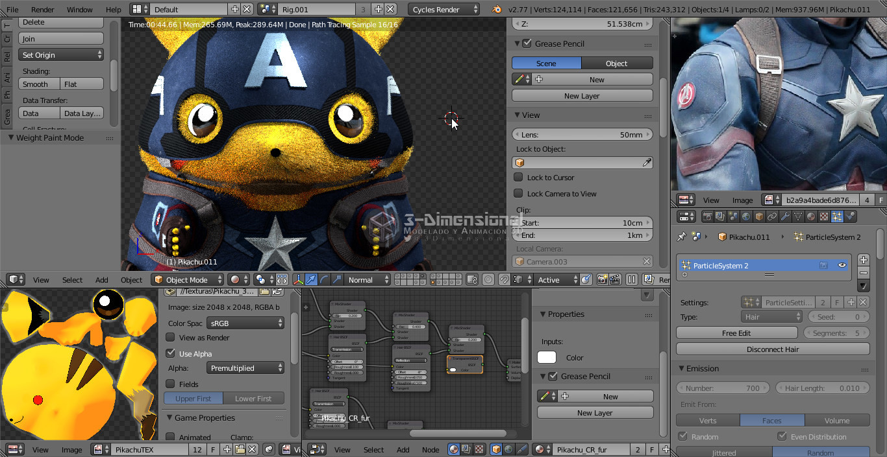Click the Free Edit button
This screenshot has height=457, width=887.
pos(736,333)
